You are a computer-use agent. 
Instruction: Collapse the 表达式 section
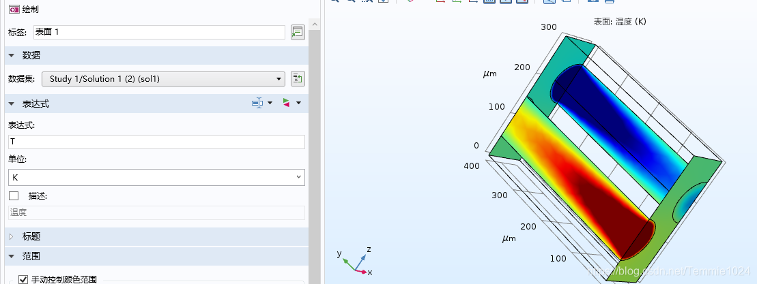[12, 104]
